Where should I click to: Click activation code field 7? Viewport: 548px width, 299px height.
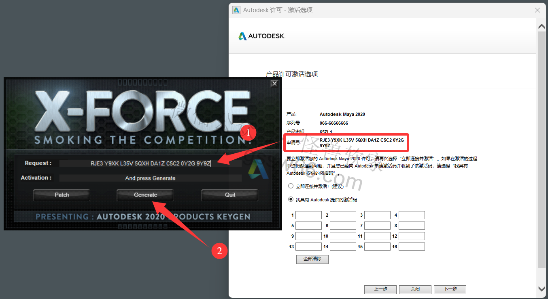tap(377, 226)
